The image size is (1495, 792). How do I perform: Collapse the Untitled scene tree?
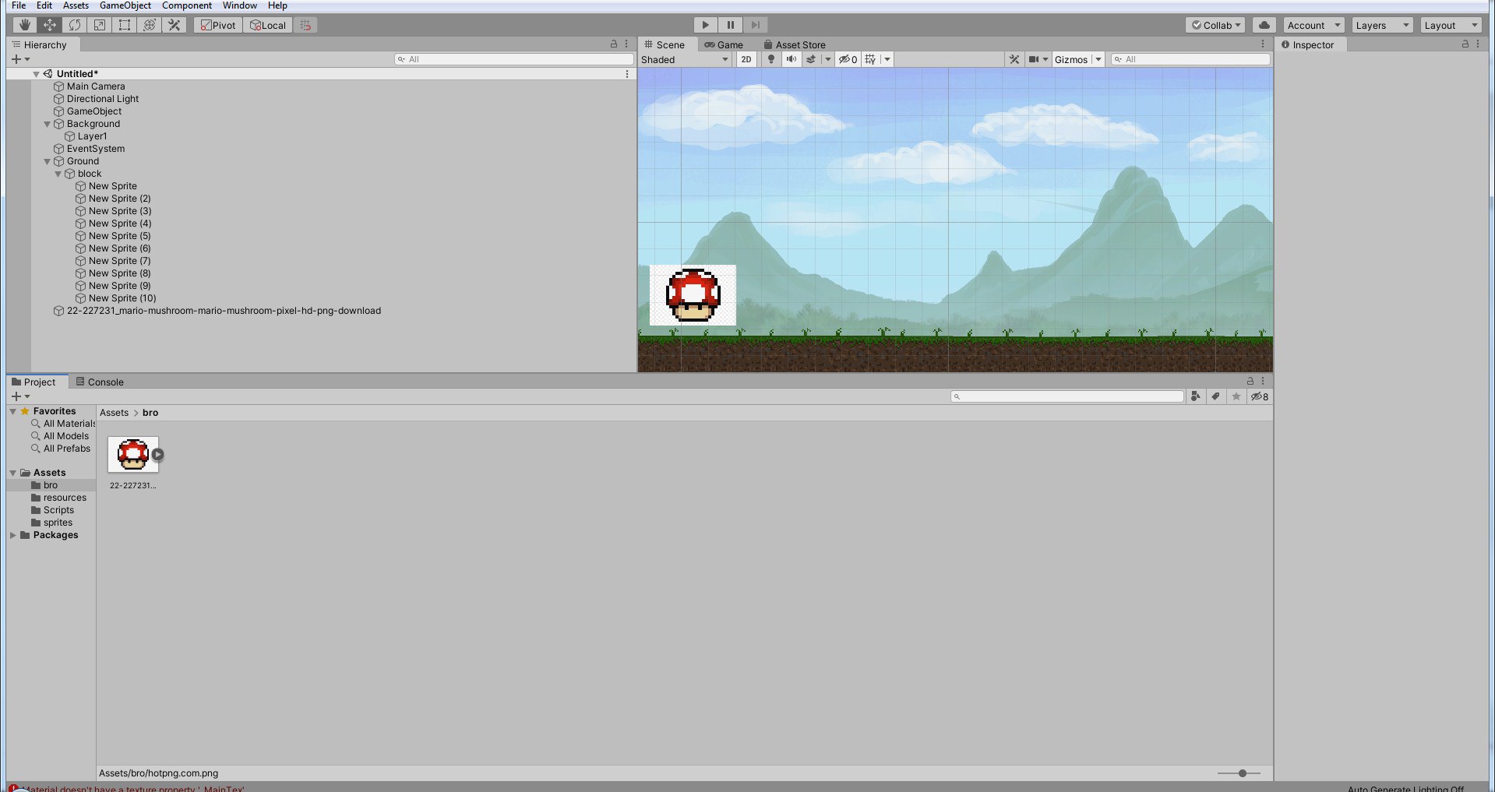[36, 74]
